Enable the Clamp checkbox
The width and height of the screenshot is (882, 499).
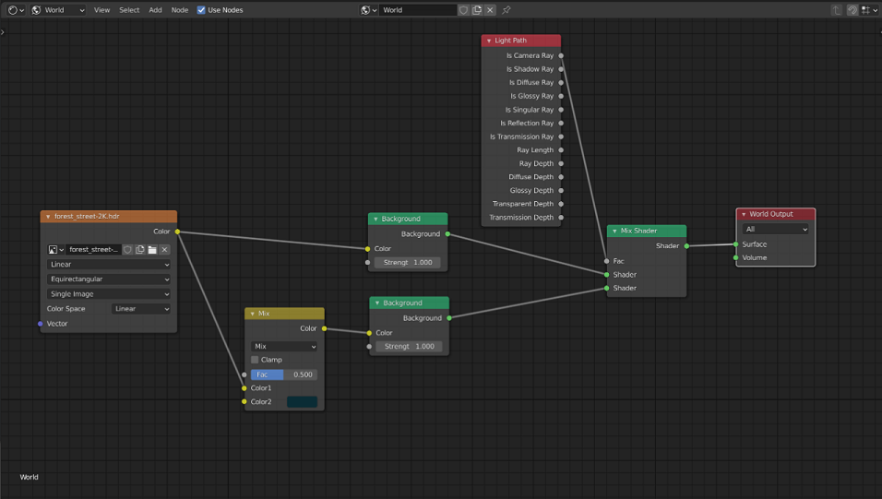[x=255, y=360]
